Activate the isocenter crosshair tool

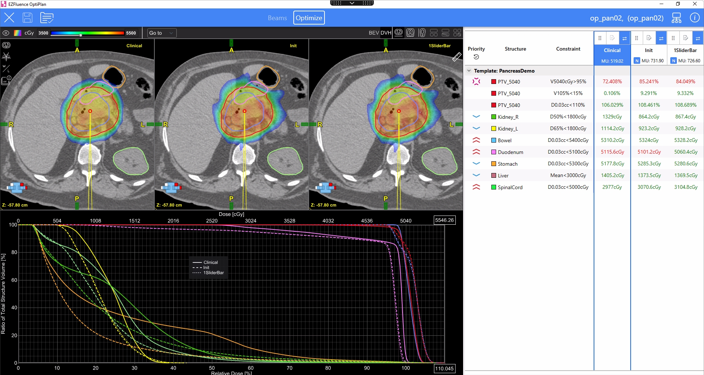[x=6, y=57]
